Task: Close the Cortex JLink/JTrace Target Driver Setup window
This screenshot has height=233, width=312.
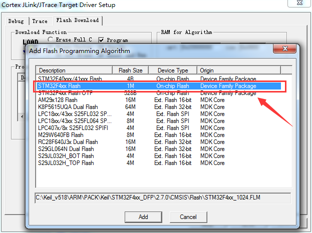Action: (299, 3)
